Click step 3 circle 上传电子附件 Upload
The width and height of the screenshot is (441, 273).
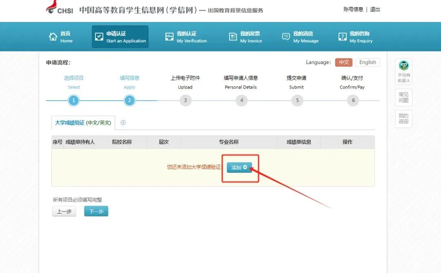click(x=185, y=101)
